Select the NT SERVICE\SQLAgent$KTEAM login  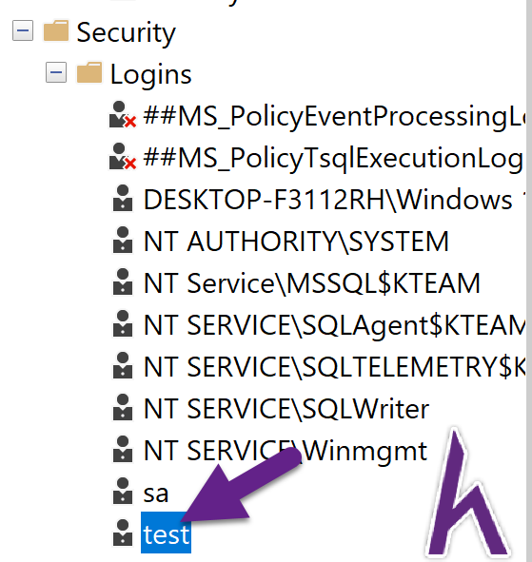334,325
